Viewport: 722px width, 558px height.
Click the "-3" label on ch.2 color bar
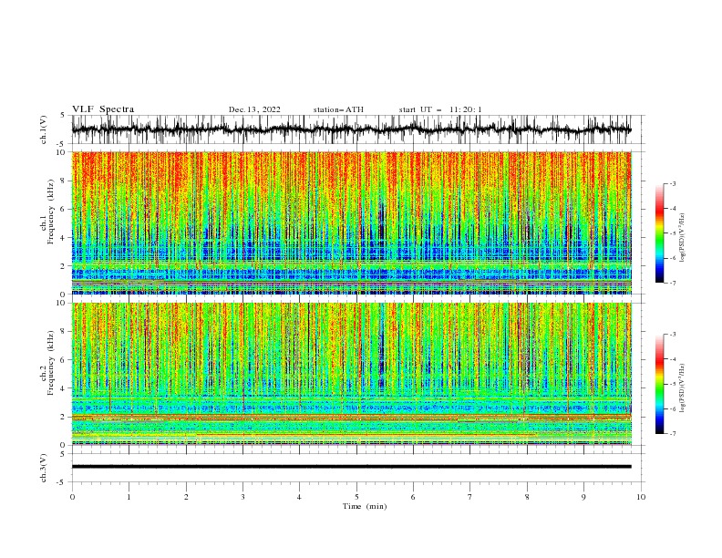click(672, 335)
